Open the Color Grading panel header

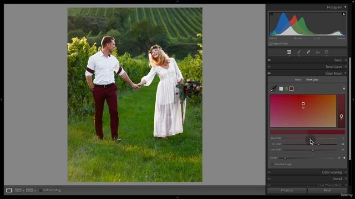click(x=307, y=172)
